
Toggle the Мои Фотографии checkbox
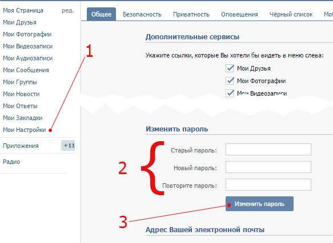click(230, 81)
